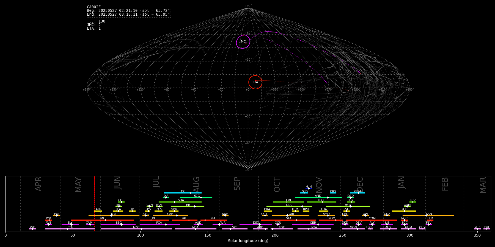Click the NOV month label
The width and height of the screenshot is (495, 247).
point(319,185)
